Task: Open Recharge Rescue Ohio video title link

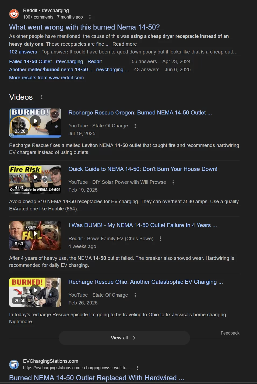Action: [x=146, y=282]
